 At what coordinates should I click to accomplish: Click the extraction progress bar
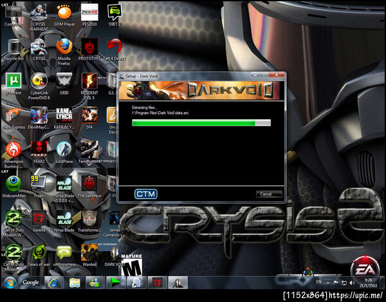(x=201, y=123)
